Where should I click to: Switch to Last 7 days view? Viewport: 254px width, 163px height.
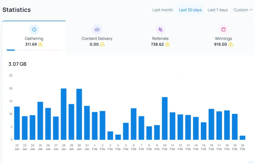[x=218, y=10]
